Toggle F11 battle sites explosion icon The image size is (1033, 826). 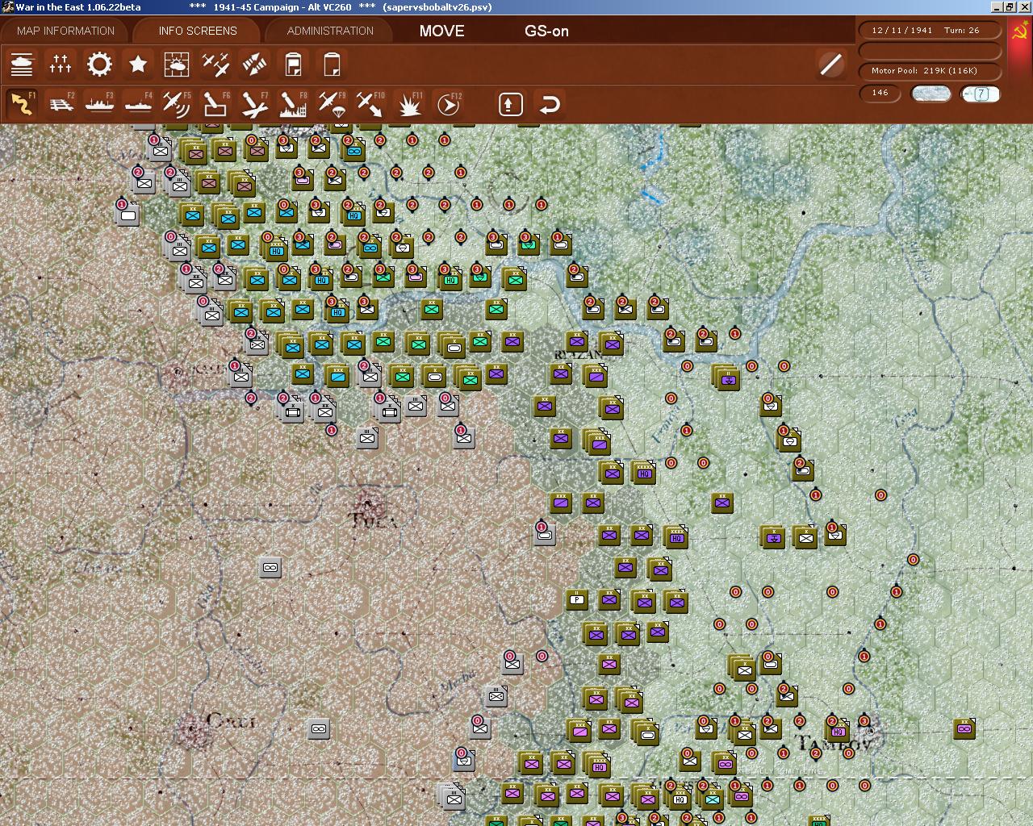tap(409, 104)
